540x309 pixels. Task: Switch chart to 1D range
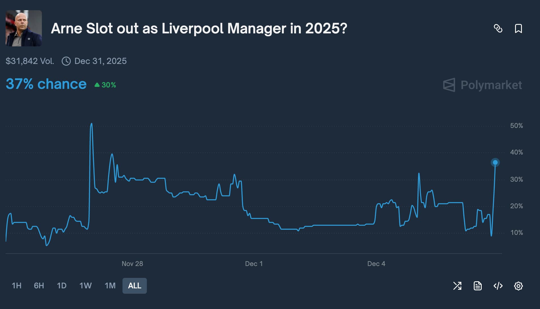pos(61,286)
